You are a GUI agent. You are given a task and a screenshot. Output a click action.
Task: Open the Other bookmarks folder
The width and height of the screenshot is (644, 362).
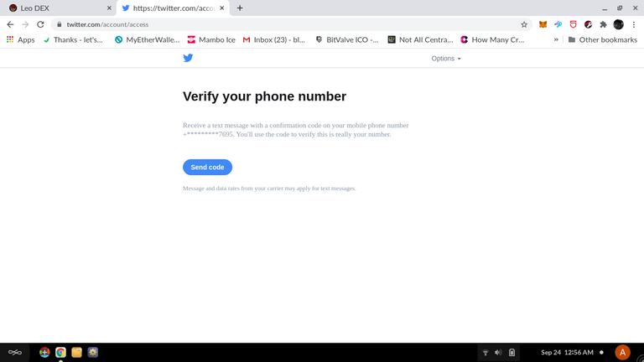tap(603, 40)
